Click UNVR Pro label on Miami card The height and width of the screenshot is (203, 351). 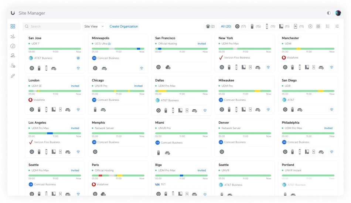[x=164, y=128]
